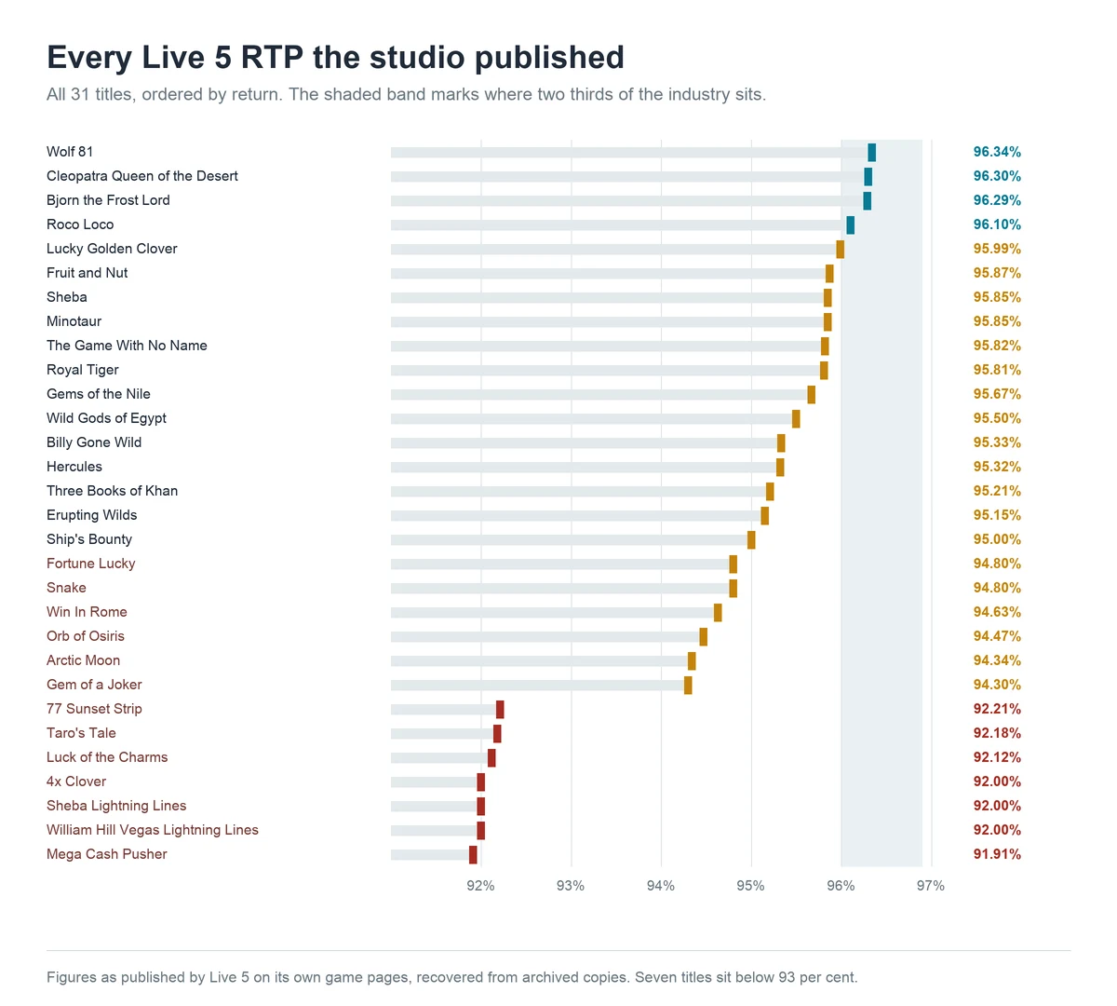The height and width of the screenshot is (1006, 1117).
Task: Click the teal marker on the Roco Loco bar
Action: 850,225
